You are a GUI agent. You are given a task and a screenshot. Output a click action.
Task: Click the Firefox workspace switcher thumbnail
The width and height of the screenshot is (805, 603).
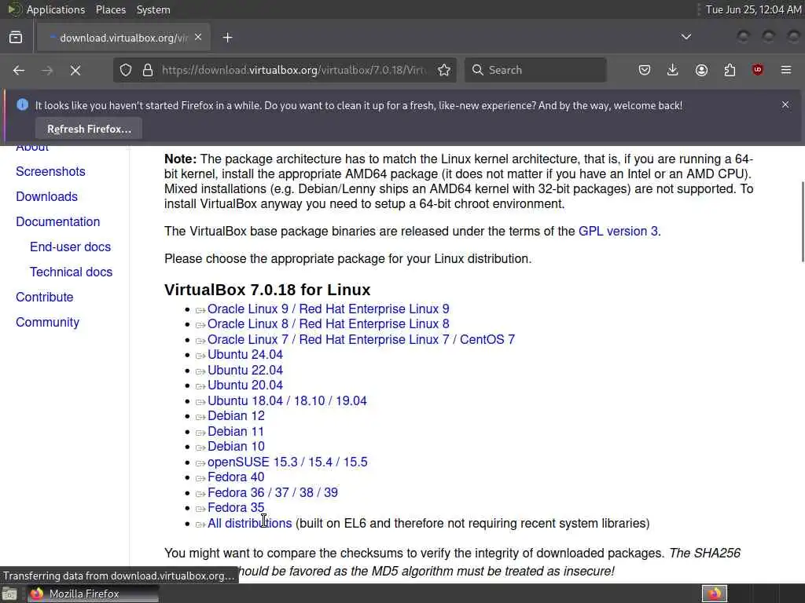[x=715, y=594]
